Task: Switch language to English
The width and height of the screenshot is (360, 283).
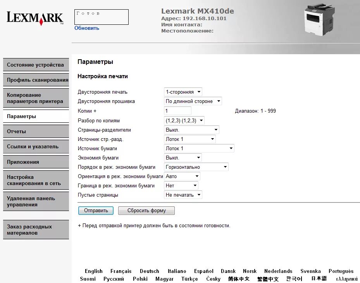Action: [94, 271]
